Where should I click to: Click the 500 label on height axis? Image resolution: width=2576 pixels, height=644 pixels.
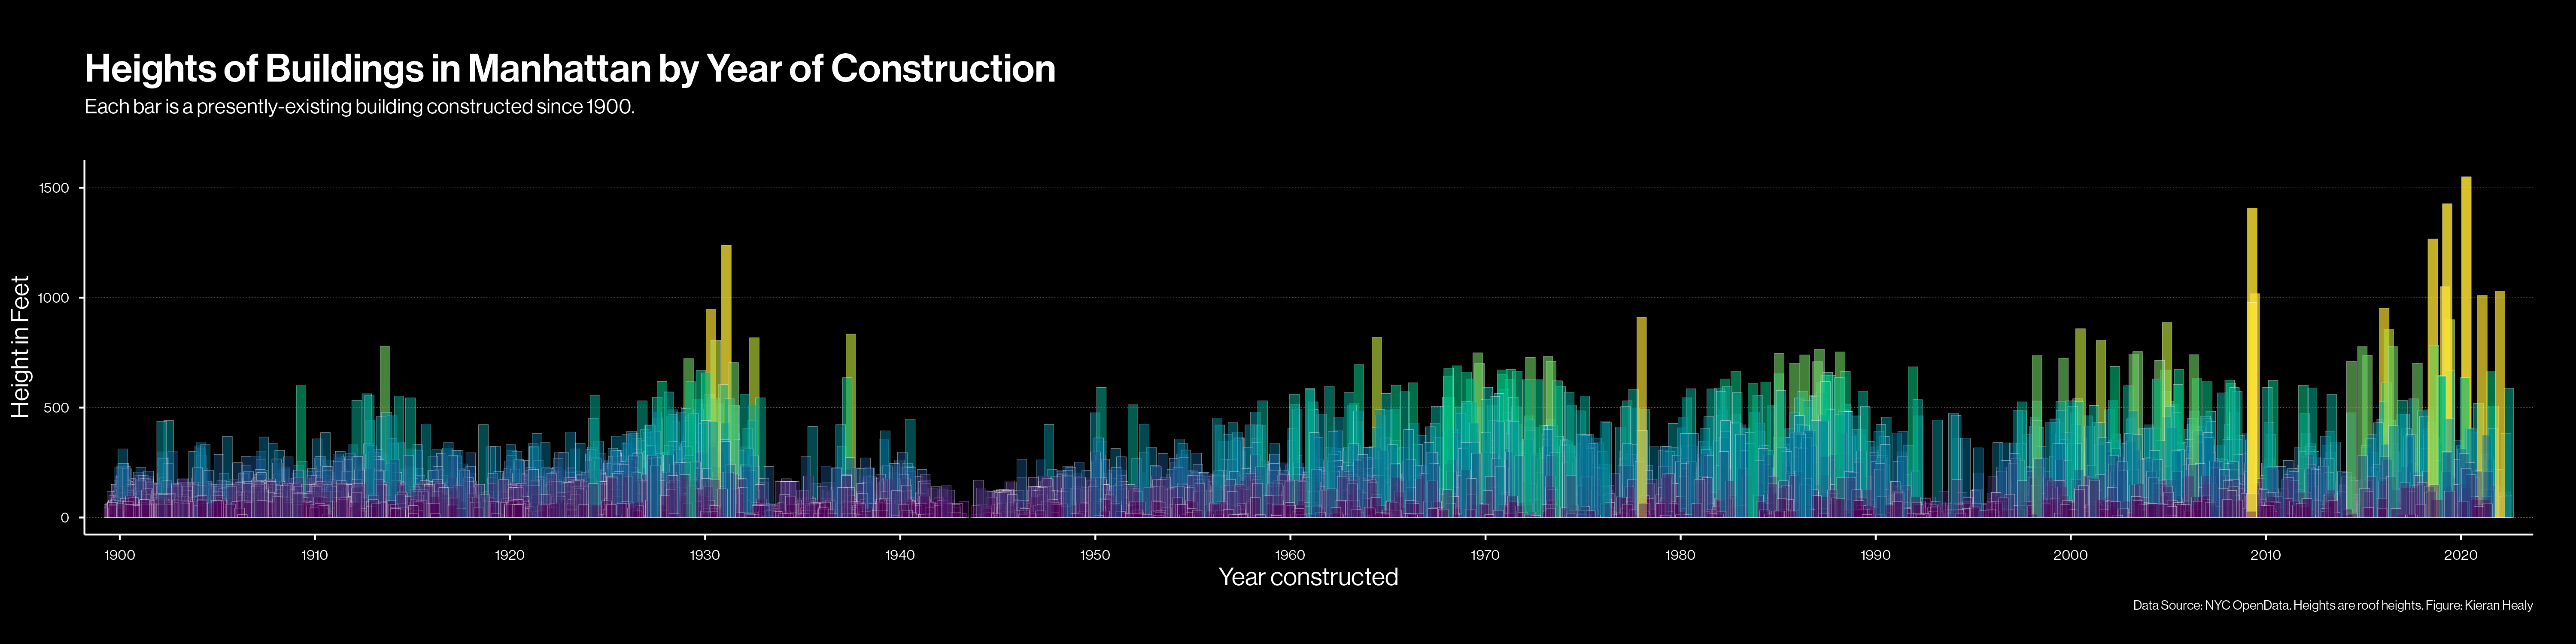click(58, 408)
